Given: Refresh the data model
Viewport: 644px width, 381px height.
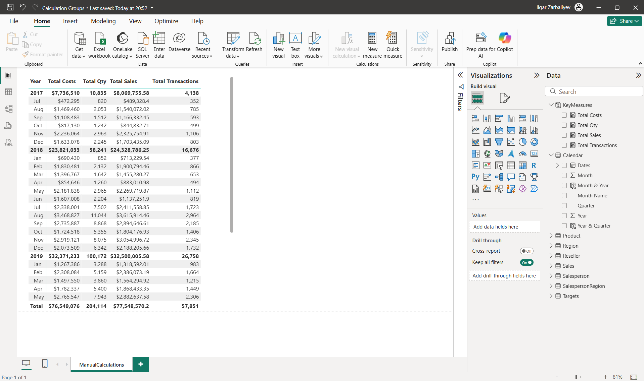Looking at the screenshot, I should [254, 42].
